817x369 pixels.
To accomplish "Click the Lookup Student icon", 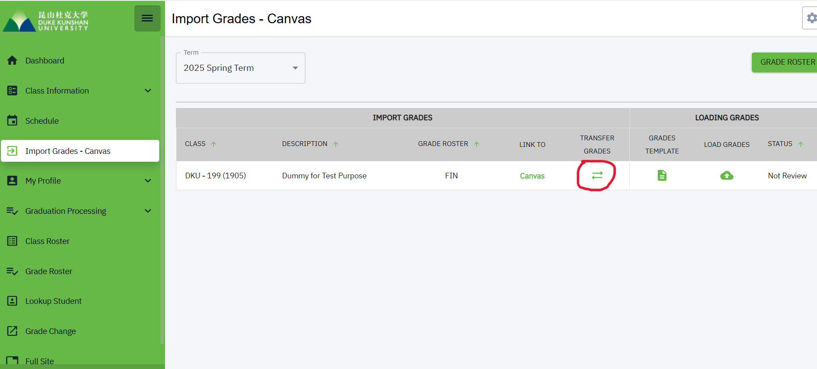I will (x=12, y=301).
